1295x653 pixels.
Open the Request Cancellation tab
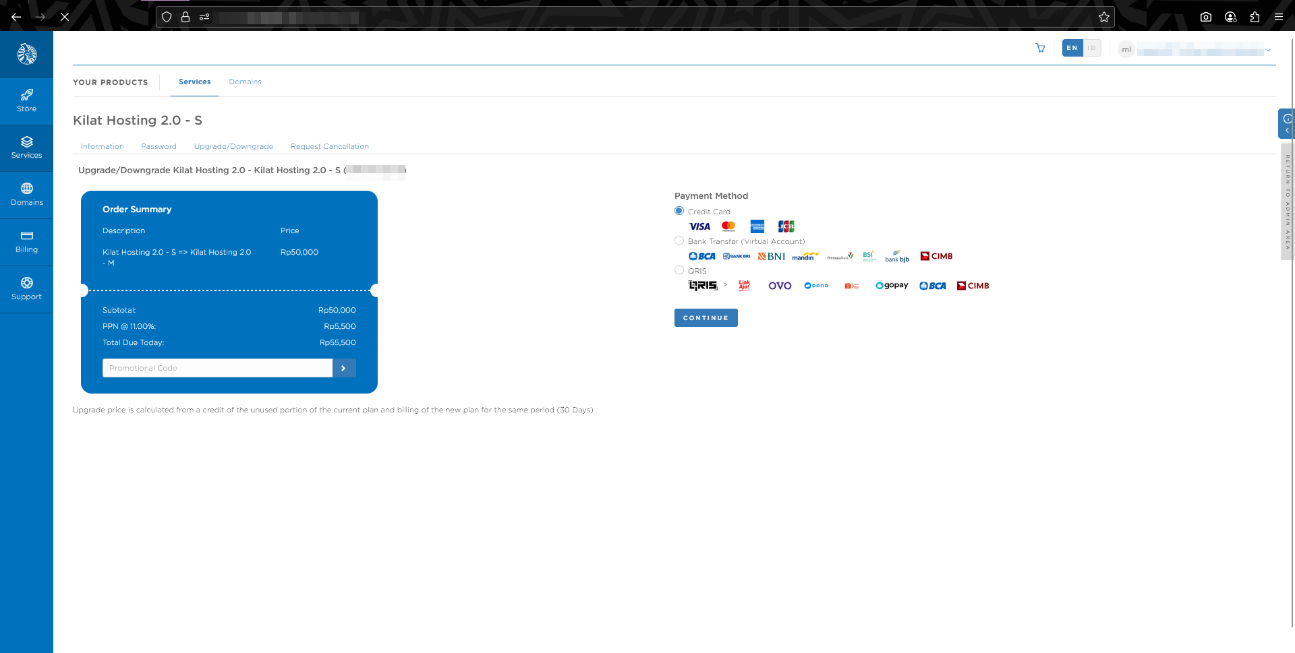coord(329,146)
